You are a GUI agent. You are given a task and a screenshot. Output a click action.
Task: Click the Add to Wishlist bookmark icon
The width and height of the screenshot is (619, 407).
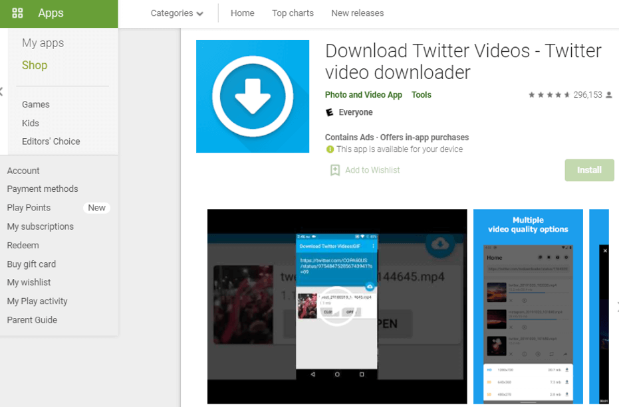tap(335, 170)
